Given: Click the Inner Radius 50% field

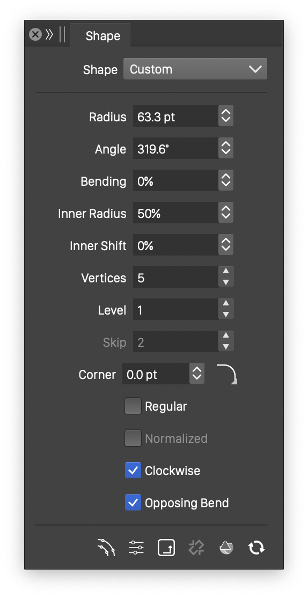Looking at the screenshot, I should coord(175,213).
